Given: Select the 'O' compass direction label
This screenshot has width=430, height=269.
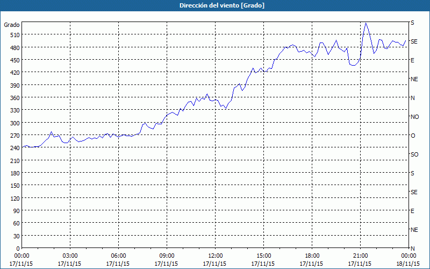Looking at the screenshot, I should (413, 136).
